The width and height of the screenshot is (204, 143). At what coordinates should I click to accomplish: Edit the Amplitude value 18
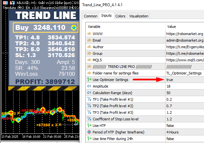coord(168,86)
